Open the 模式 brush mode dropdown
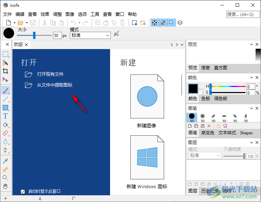This screenshot has width=261, height=202. click(x=90, y=36)
